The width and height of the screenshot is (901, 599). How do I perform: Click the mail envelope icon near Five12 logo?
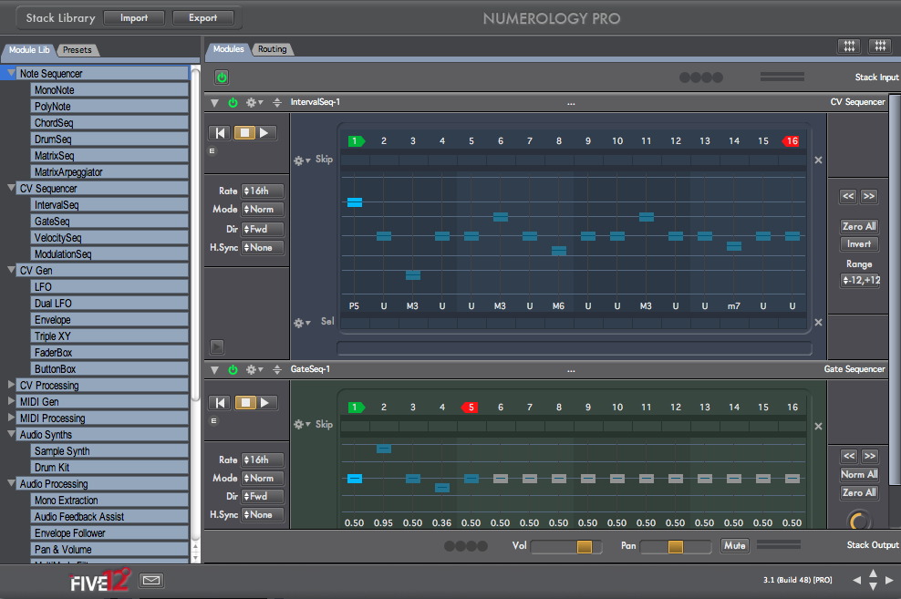point(151,580)
